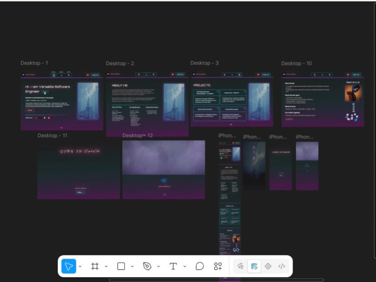Click the blue button at the bottom of Desktop - 11
This screenshot has height=282, width=376.
[x=80, y=192]
